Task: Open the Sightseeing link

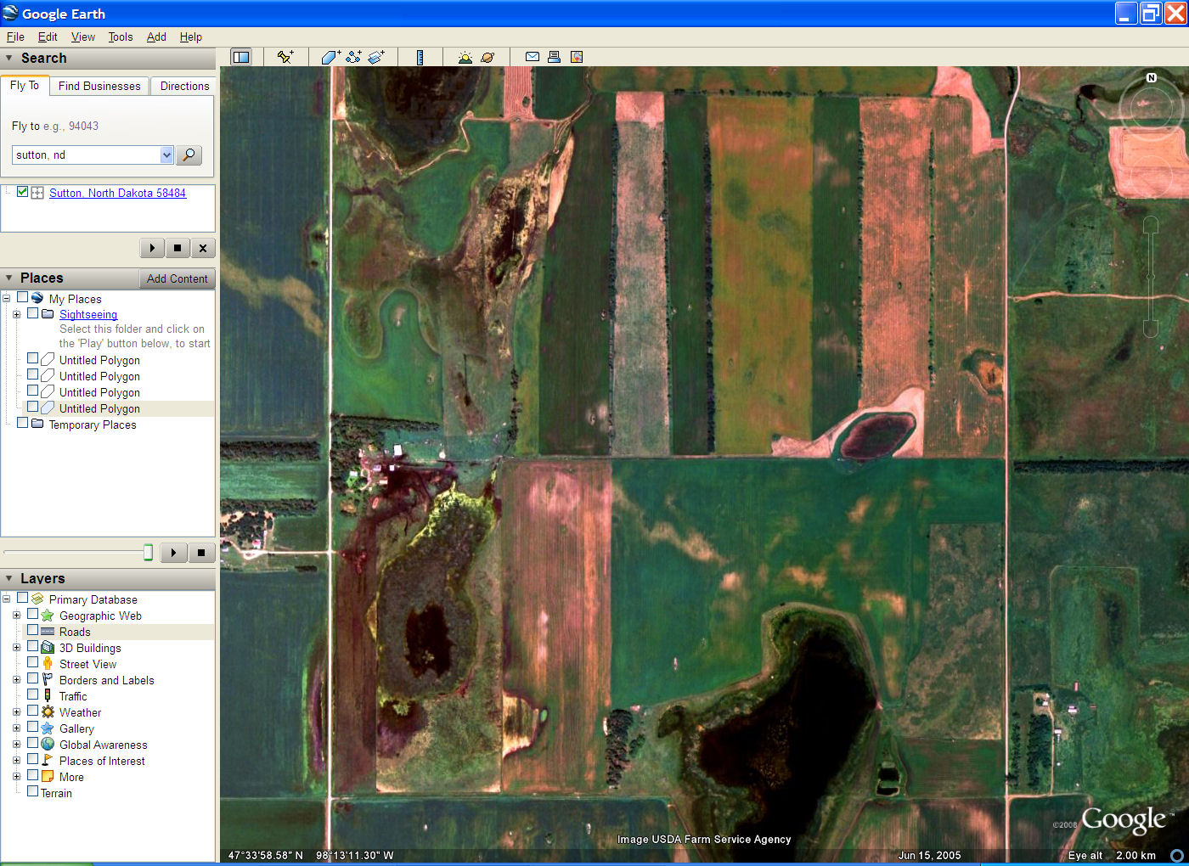Action: tap(88, 314)
